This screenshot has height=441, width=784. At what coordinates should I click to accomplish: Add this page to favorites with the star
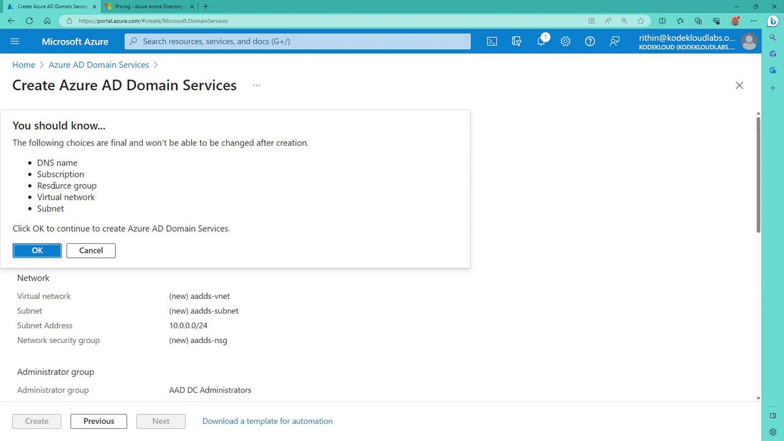641,21
